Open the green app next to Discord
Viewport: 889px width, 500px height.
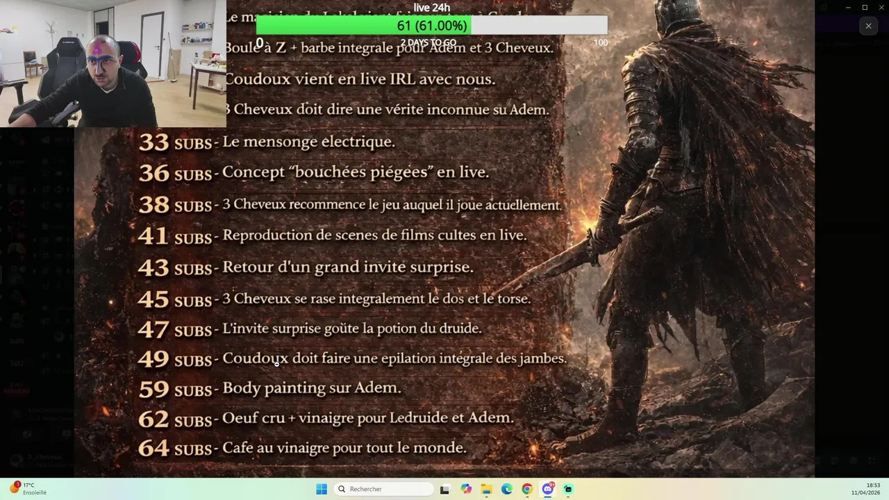coord(568,489)
